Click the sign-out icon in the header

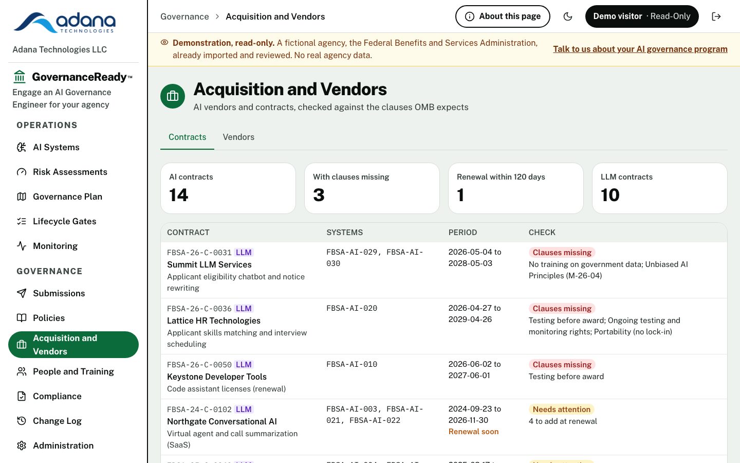point(716,16)
